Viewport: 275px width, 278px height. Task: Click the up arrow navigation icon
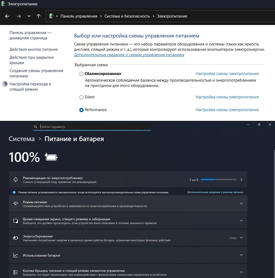point(39,16)
